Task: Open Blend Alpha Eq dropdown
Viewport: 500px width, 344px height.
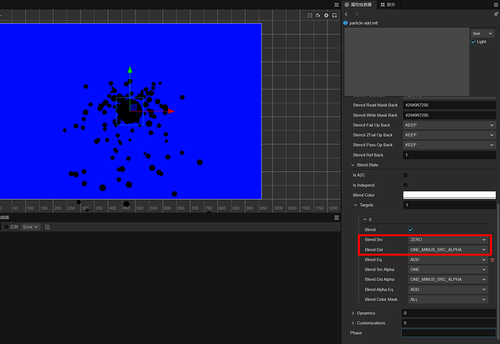Action: (448, 290)
